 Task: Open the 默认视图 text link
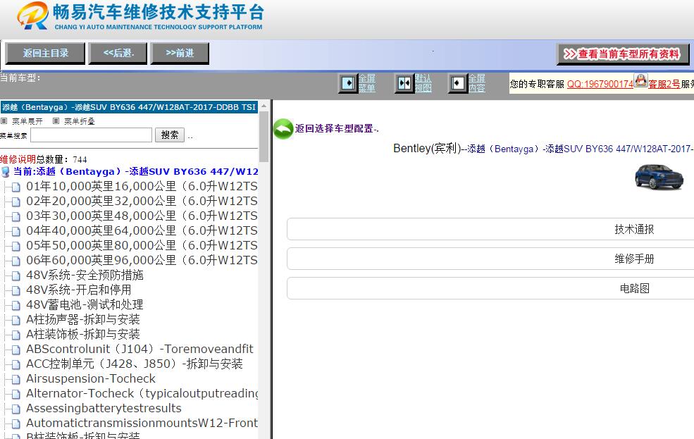423,83
